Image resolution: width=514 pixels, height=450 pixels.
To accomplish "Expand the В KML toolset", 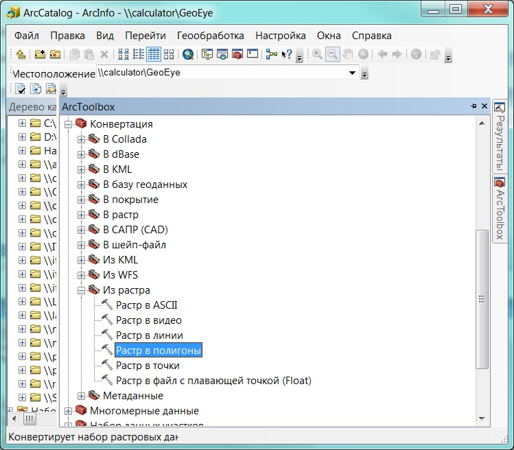I will (x=81, y=169).
